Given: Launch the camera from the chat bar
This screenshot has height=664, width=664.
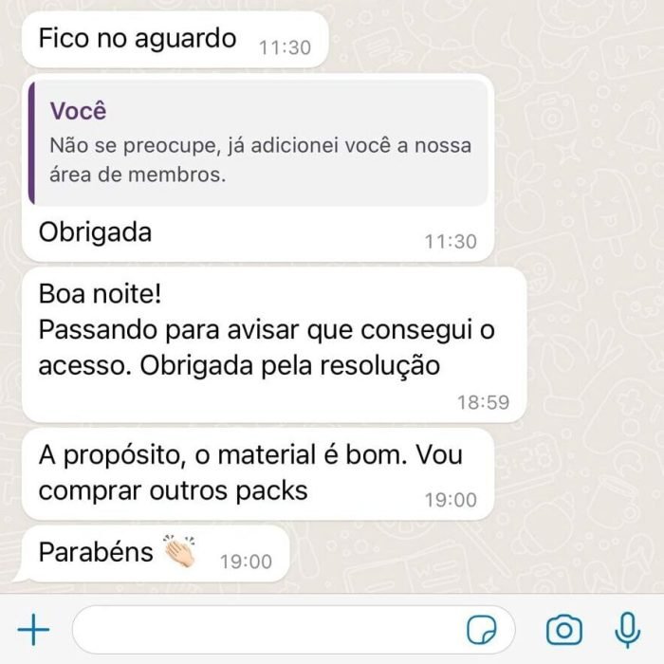Looking at the screenshot, I should click(564, 630).
